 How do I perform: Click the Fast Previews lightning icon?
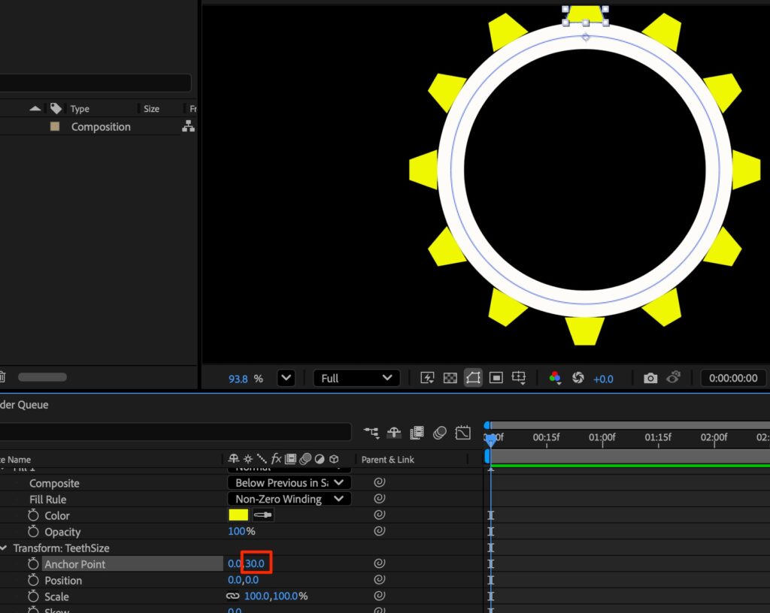tap(427, 378)
